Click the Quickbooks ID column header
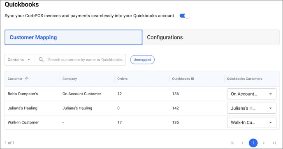This screenshot has height=149, width=283. point(183,79)
